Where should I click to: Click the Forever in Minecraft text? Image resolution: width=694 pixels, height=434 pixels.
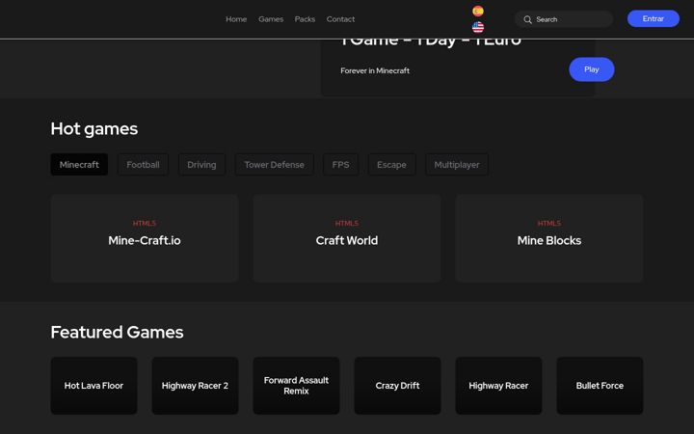pos(375,70)
